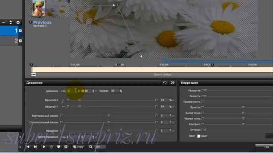Screen dimensions: 273x153
Task: Click the clock timing icon in the bottom toolbar
Action: pyautogui.click(x=51, y=147)
